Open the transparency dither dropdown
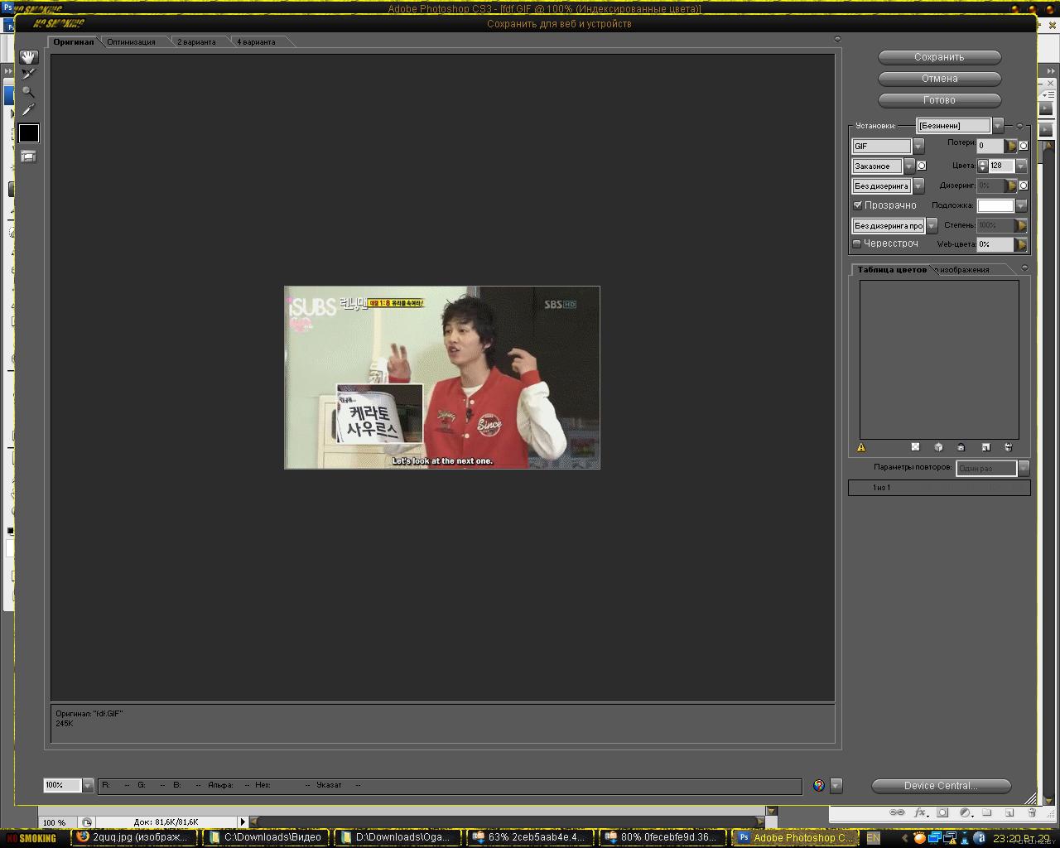The height and width of the screenshot is (848, 1060). [x=932, y=225]
